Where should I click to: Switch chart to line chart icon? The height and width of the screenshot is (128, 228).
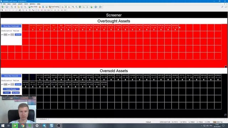pyautogui.click(x=69, y=7)
